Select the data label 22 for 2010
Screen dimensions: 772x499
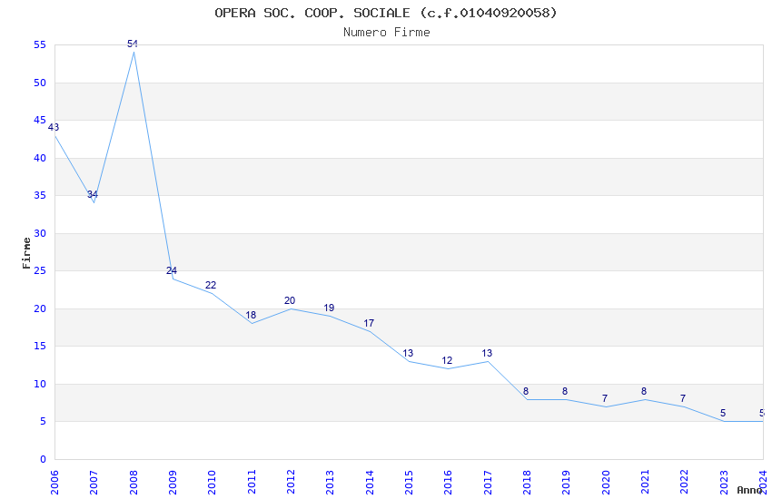[x=211, y=285]
